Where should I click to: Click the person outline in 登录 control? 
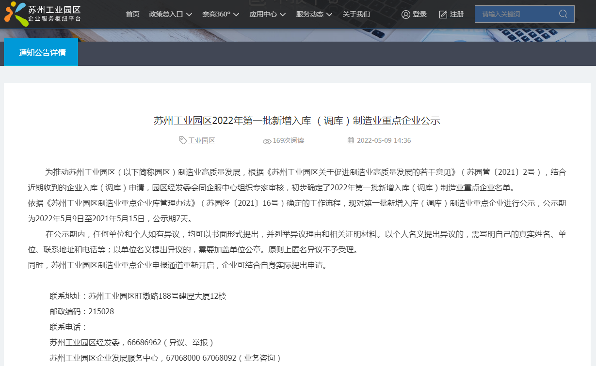point(406,14)
